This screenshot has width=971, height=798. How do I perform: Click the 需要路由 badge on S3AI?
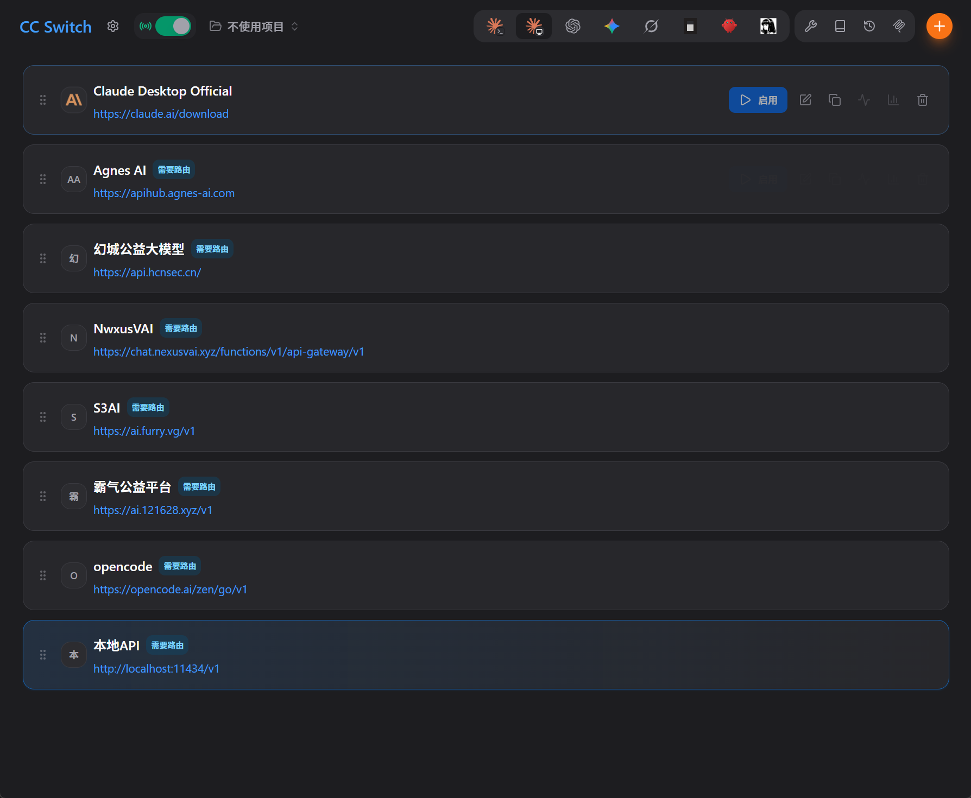(x=148, y=408)
